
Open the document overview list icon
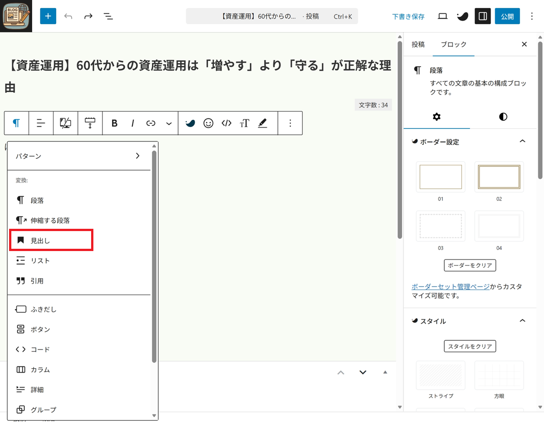pos(108,16)
